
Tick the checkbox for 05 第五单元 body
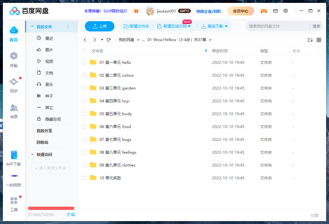(84, 114)
